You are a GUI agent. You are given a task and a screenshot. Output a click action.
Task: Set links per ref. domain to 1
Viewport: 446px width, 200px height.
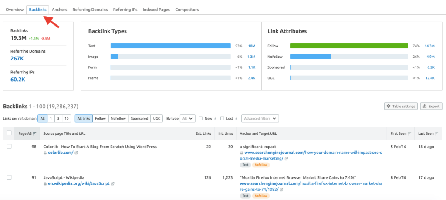pos(51,118)
